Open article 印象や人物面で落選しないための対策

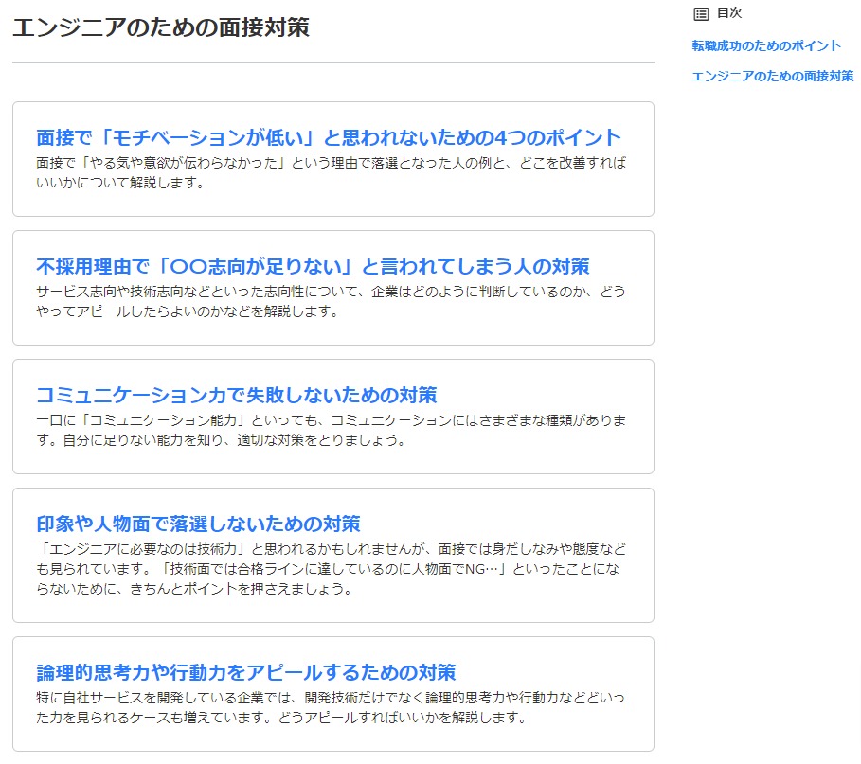point(198,524)
